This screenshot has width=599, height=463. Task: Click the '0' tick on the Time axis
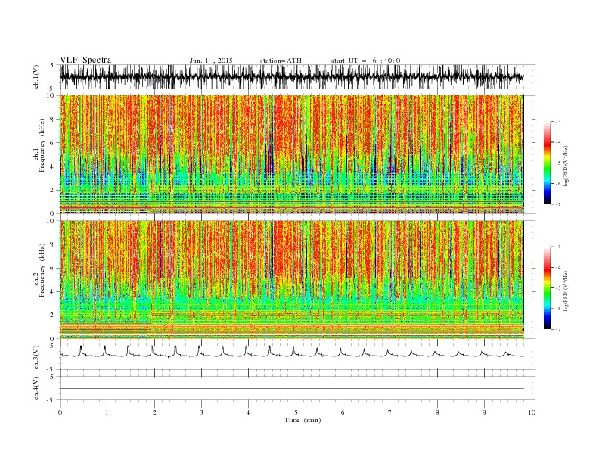[60, 412]
